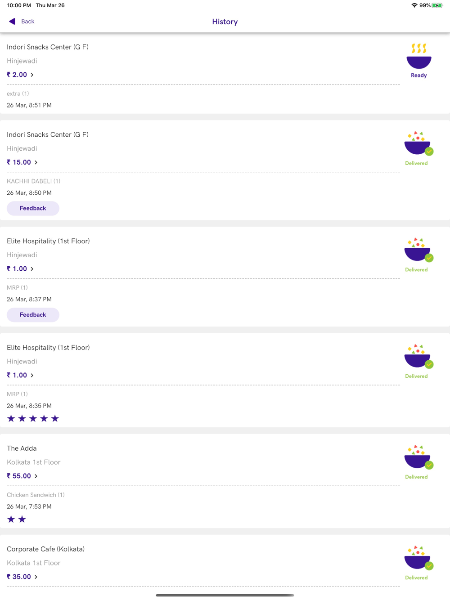Tap the two-star rating on The Adda order
Viewport: 450px width, 600px height.
click(17, 519)
